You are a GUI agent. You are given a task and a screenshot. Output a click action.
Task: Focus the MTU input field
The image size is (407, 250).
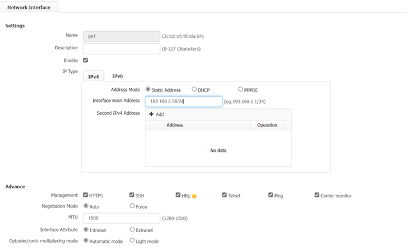(122, 218)
